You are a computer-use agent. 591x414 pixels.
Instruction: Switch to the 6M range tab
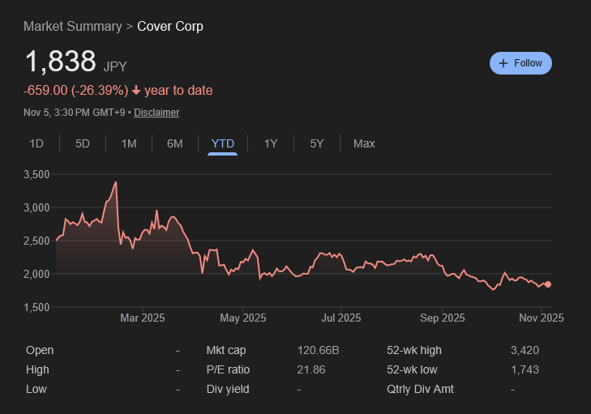tap(175, 143)
